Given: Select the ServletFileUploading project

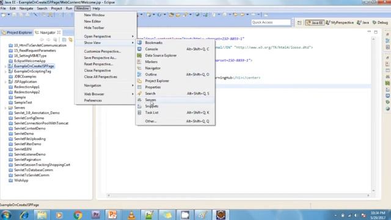Looking at the screenshot, I should [x=30, y=139].
